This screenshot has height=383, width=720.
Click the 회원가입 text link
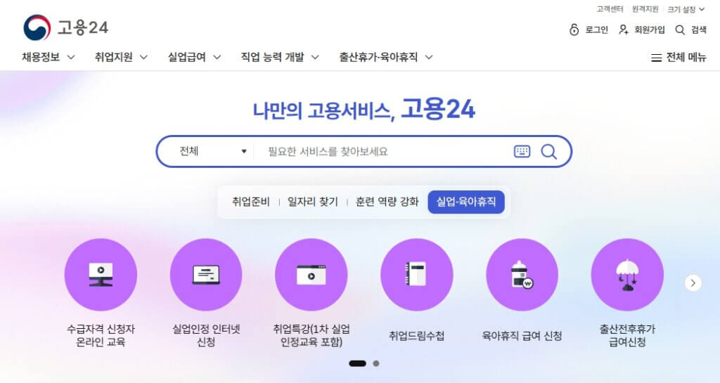650,30
